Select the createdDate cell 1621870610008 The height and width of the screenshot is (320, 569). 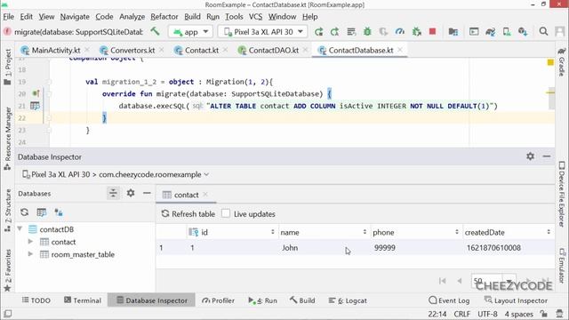[508, 248]
